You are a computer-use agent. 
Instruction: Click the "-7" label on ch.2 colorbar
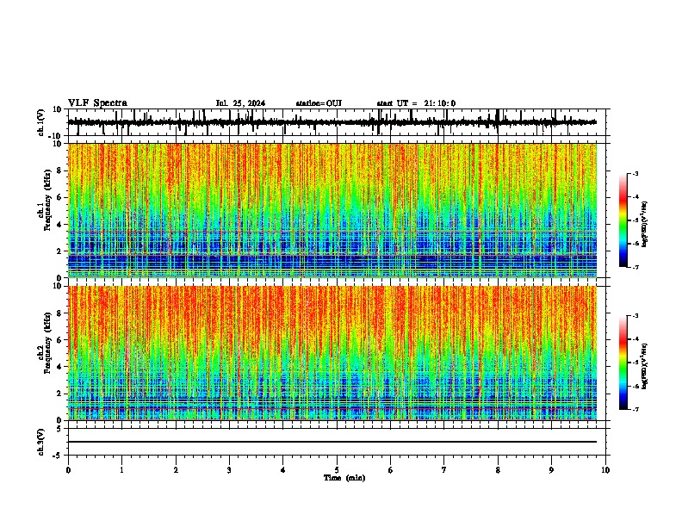coord(635,409)
